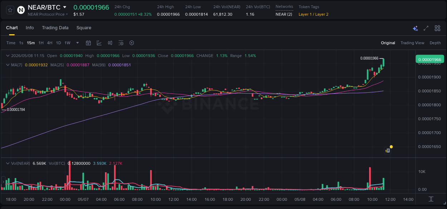Screen dimensions: 447x209
Task: Switch to the Original chart view
Action: (388, 43)
